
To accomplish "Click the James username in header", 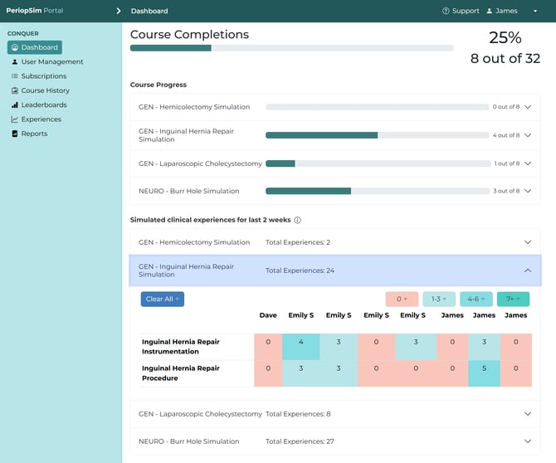I will 506,11.
